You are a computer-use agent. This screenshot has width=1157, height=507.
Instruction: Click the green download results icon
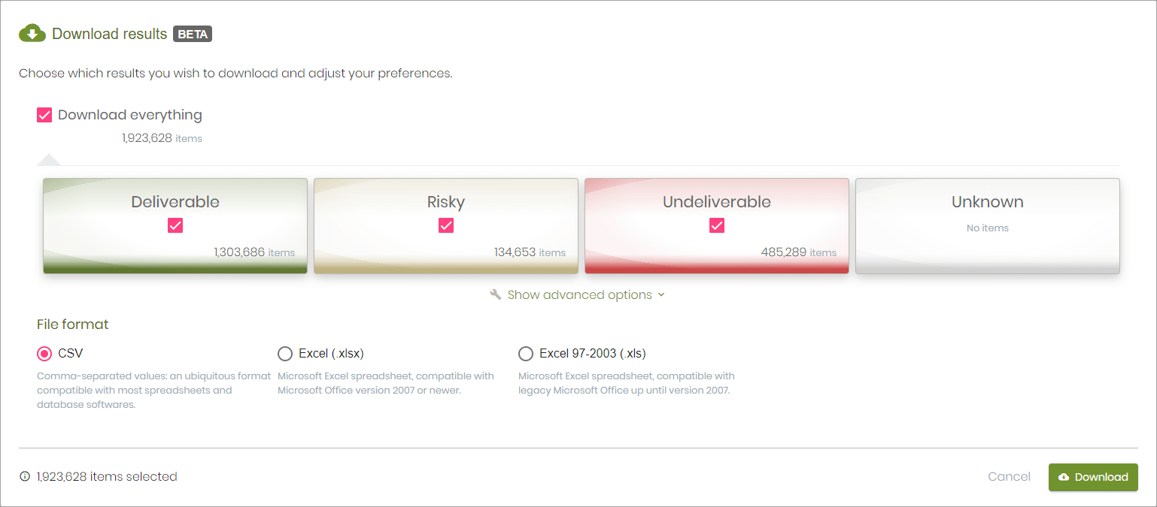(x=32, y=33)
